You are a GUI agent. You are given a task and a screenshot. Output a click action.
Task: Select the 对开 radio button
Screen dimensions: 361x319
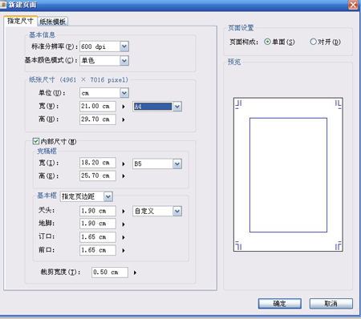point(313,42)
